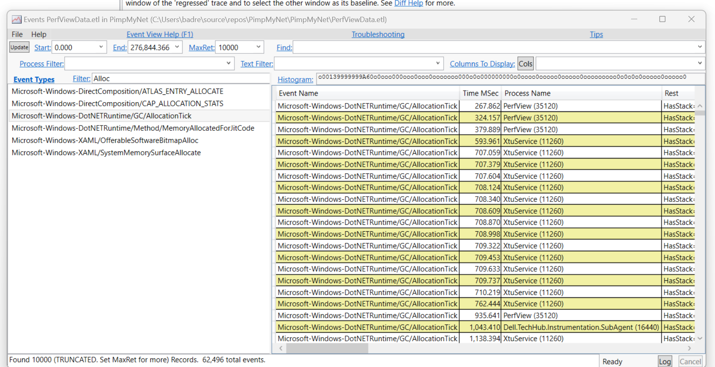Screen dimensions: 715x367
Task: Click into the Start time field
Action: click(x=74, y=47)
